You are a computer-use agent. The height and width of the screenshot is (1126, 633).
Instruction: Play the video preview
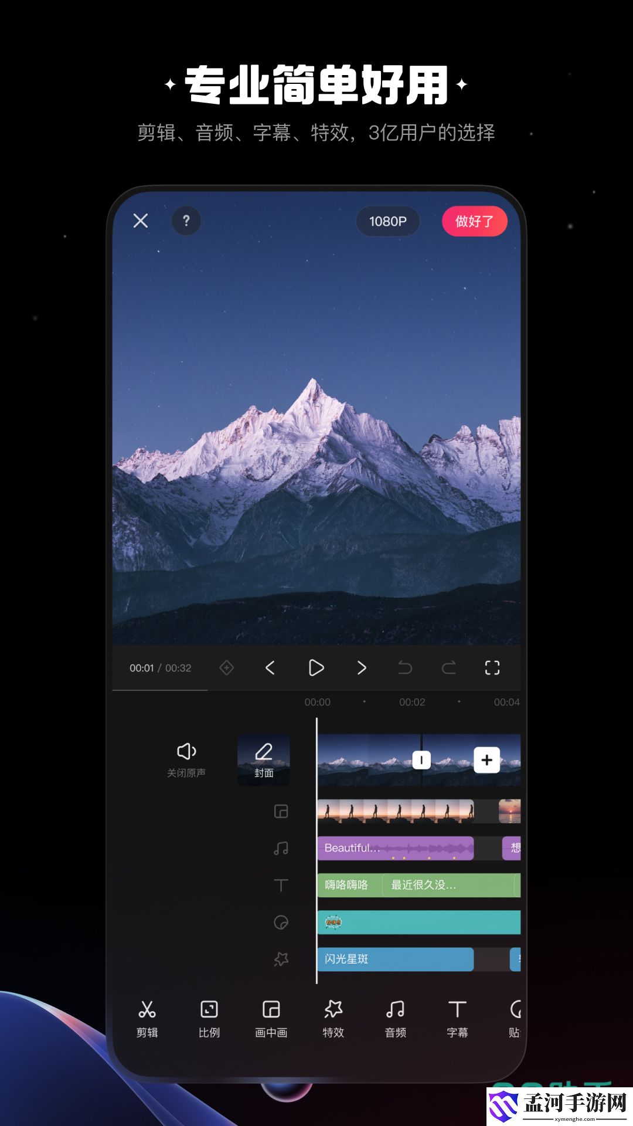click(x=316, y=667)
